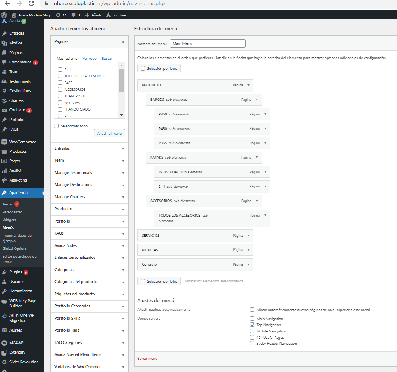Image resolution: width=397 pixels, height=372 pixels.
Task: Enable Seleccionar todo checkbox
Action: pyautogui.click(x=56, y=126)
